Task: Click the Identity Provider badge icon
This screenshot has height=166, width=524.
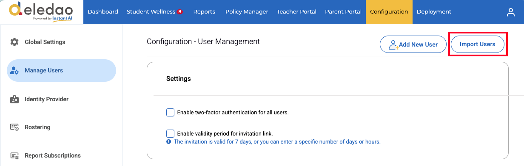Action: point(14,100)
